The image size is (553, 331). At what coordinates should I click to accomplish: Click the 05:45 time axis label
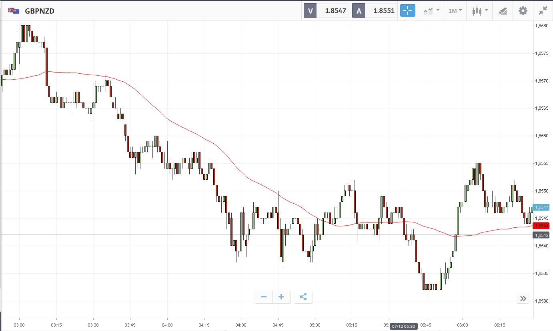coord(426,325)
